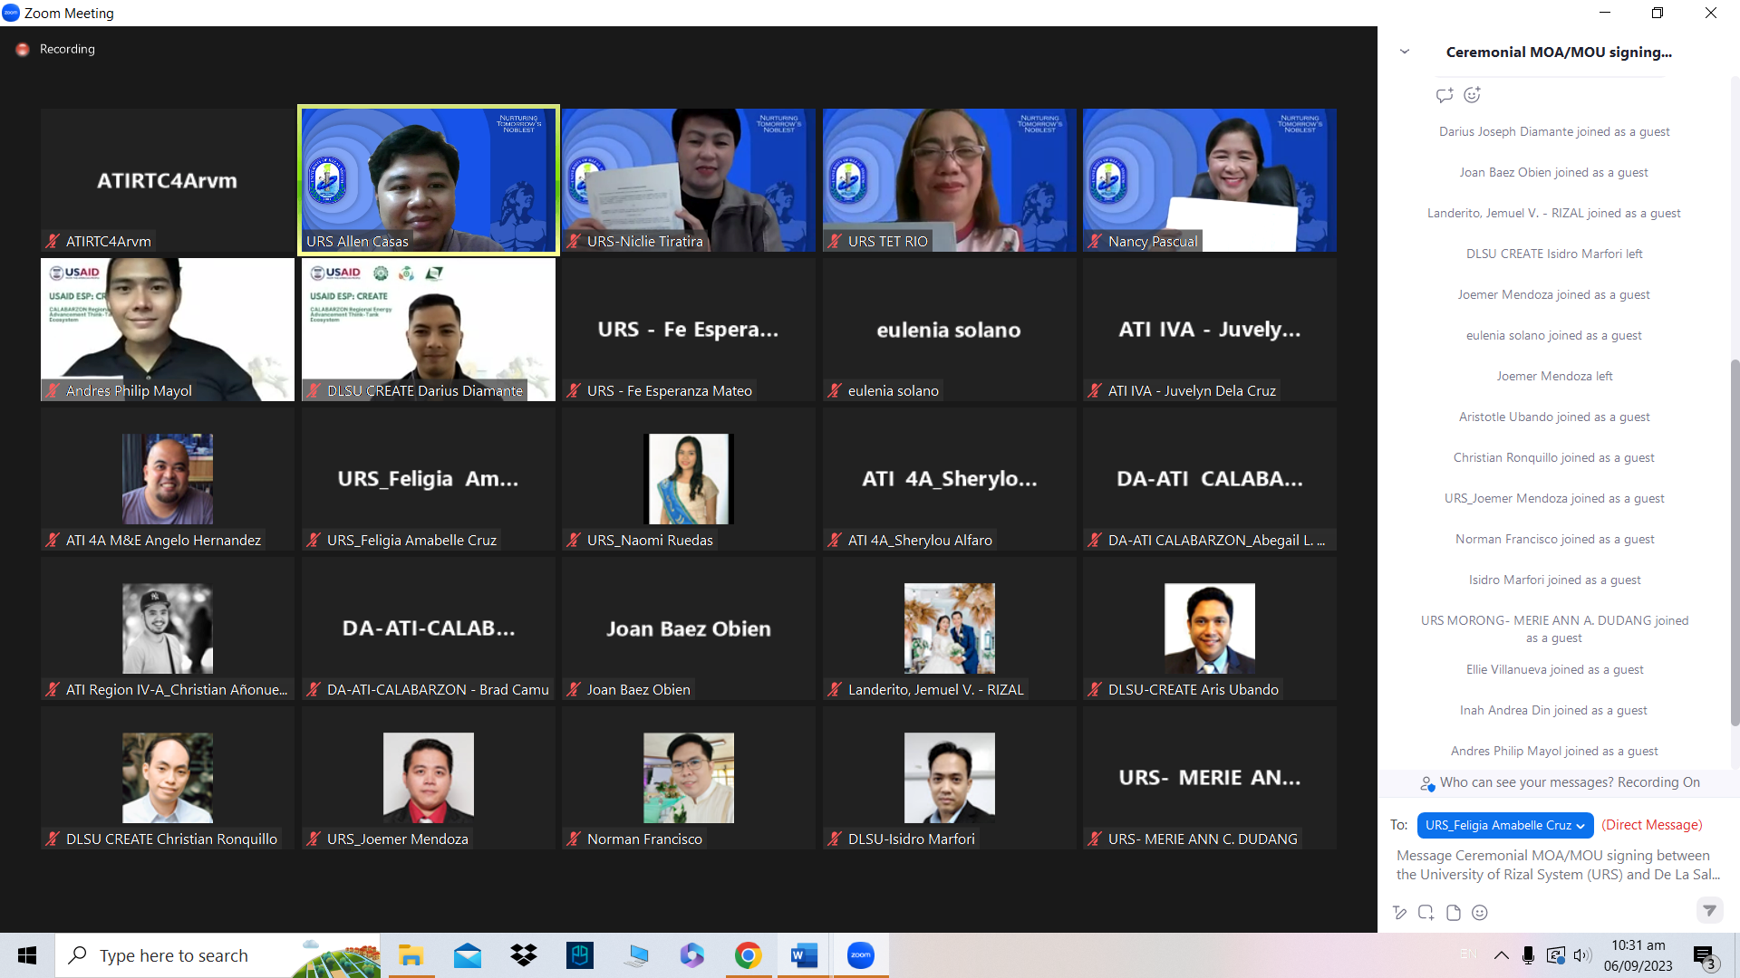The height and width of the screenshot is (978, 1740).
Task: Click 'Who can see your messages? Recording On'
Action: [1570, 782]
